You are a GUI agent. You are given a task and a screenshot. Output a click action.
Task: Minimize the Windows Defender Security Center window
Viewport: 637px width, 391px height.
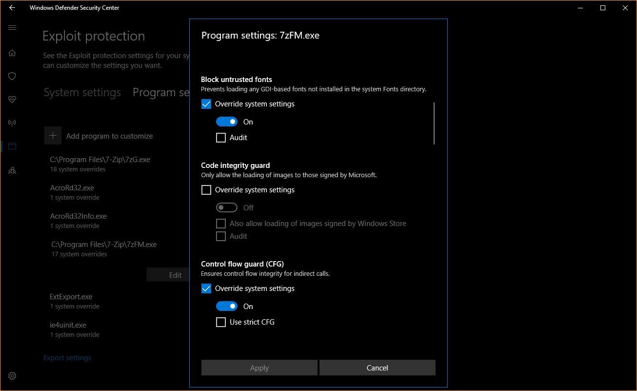580,8
